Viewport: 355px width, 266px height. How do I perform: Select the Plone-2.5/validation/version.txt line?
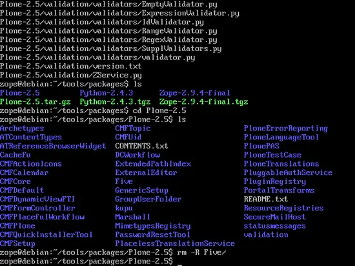(70, 66)
